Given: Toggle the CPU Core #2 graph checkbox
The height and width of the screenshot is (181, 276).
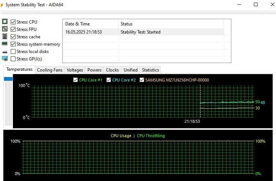Looking at the screenshot, I should pyautogui.click(x=108, y=80).
